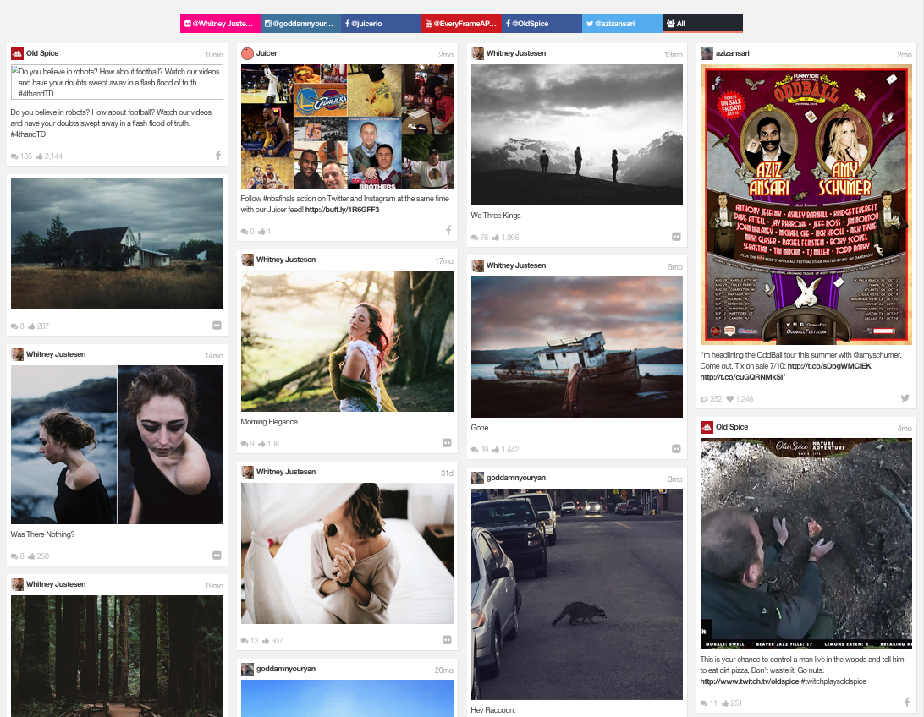Toggle the @OldSpice Facebook feed filter

tap(542, 23)
